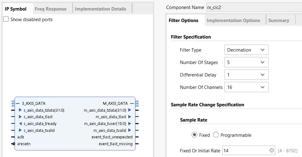302x157 pixels.
Task: Click the Component Name text field
Action: click(x=253, y=7)
